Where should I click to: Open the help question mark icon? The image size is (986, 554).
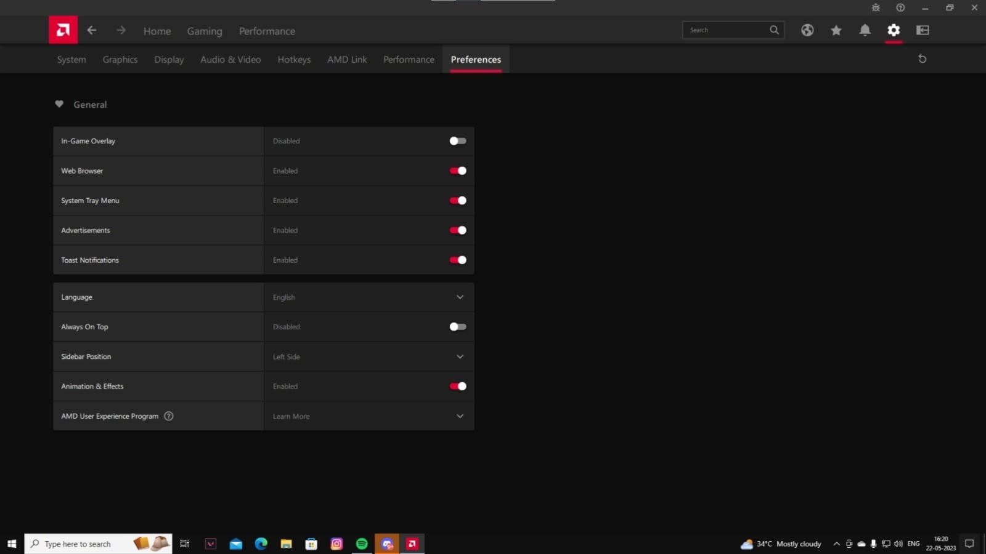click(x=900, y=7)
